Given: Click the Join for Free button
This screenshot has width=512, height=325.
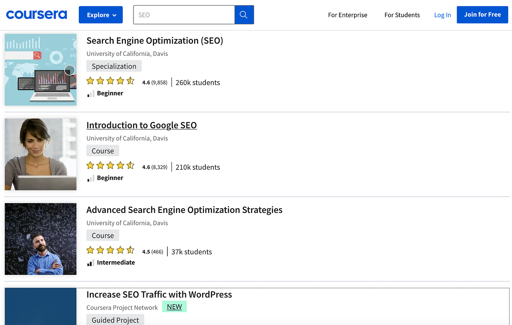Looking at the screenshot, I should [482, 15].
